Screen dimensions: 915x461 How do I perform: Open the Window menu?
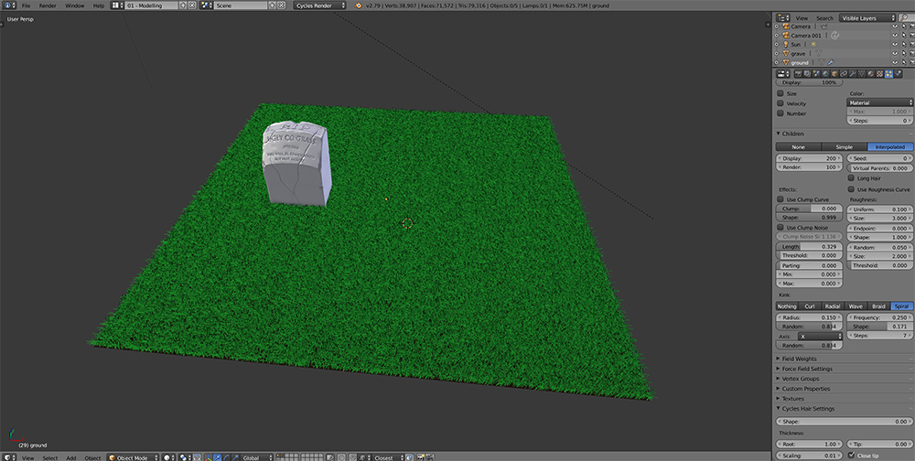[75, 5]
